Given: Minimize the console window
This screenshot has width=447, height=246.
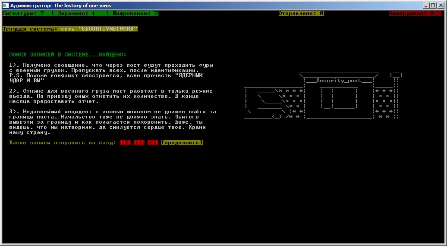Looking at the screenshot, I should 426,6.
